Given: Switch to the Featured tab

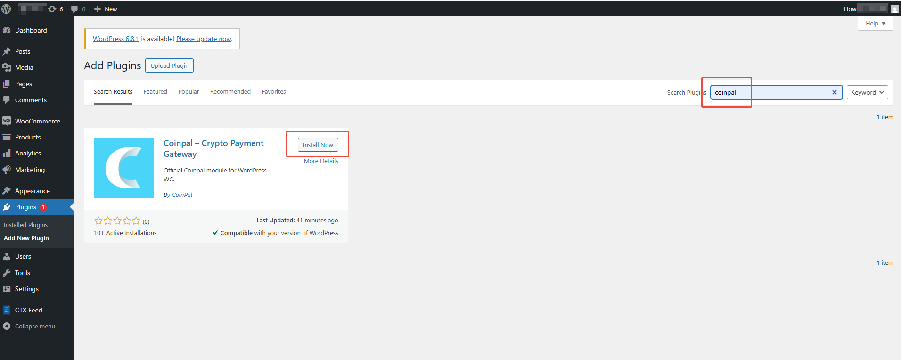Looking at the screenshot, I should [x=155, y=92].
